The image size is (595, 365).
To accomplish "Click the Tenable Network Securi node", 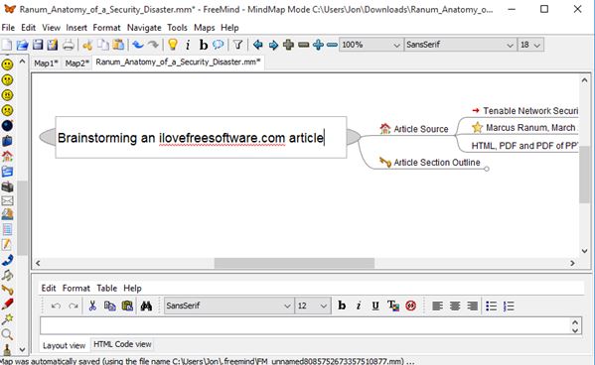I will click(x=524, y=111).
